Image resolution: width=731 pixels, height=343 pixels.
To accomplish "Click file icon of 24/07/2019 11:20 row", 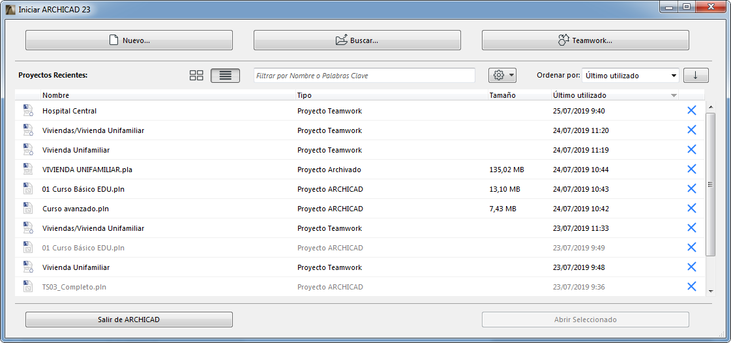I will [28, 130].
